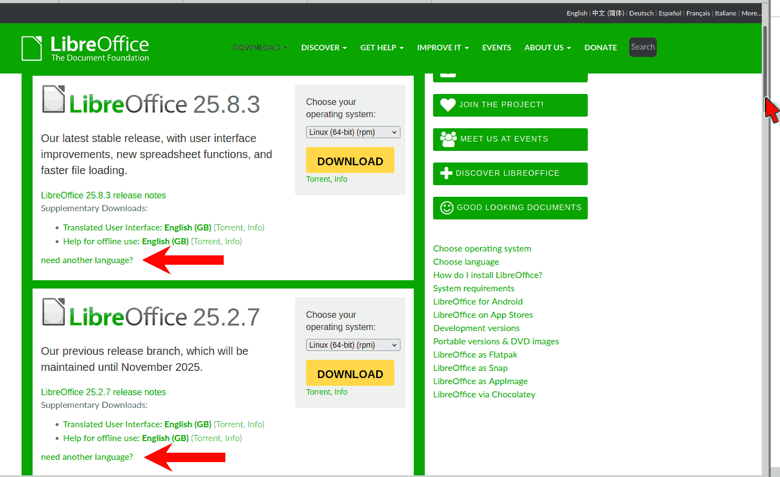
Task: Click first 'need another language?' link
Action: tap(87, 260)
